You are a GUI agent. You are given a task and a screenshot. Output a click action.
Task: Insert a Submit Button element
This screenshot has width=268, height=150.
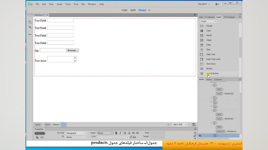212,73
